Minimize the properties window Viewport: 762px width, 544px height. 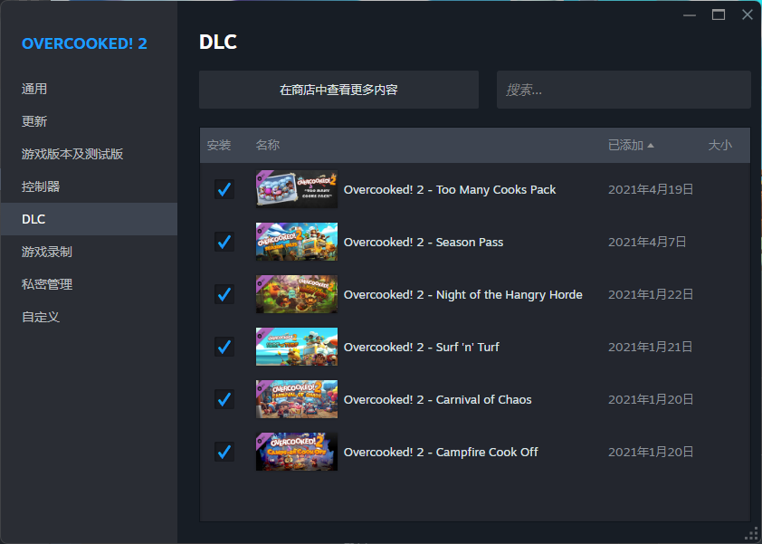pos(689,15)
